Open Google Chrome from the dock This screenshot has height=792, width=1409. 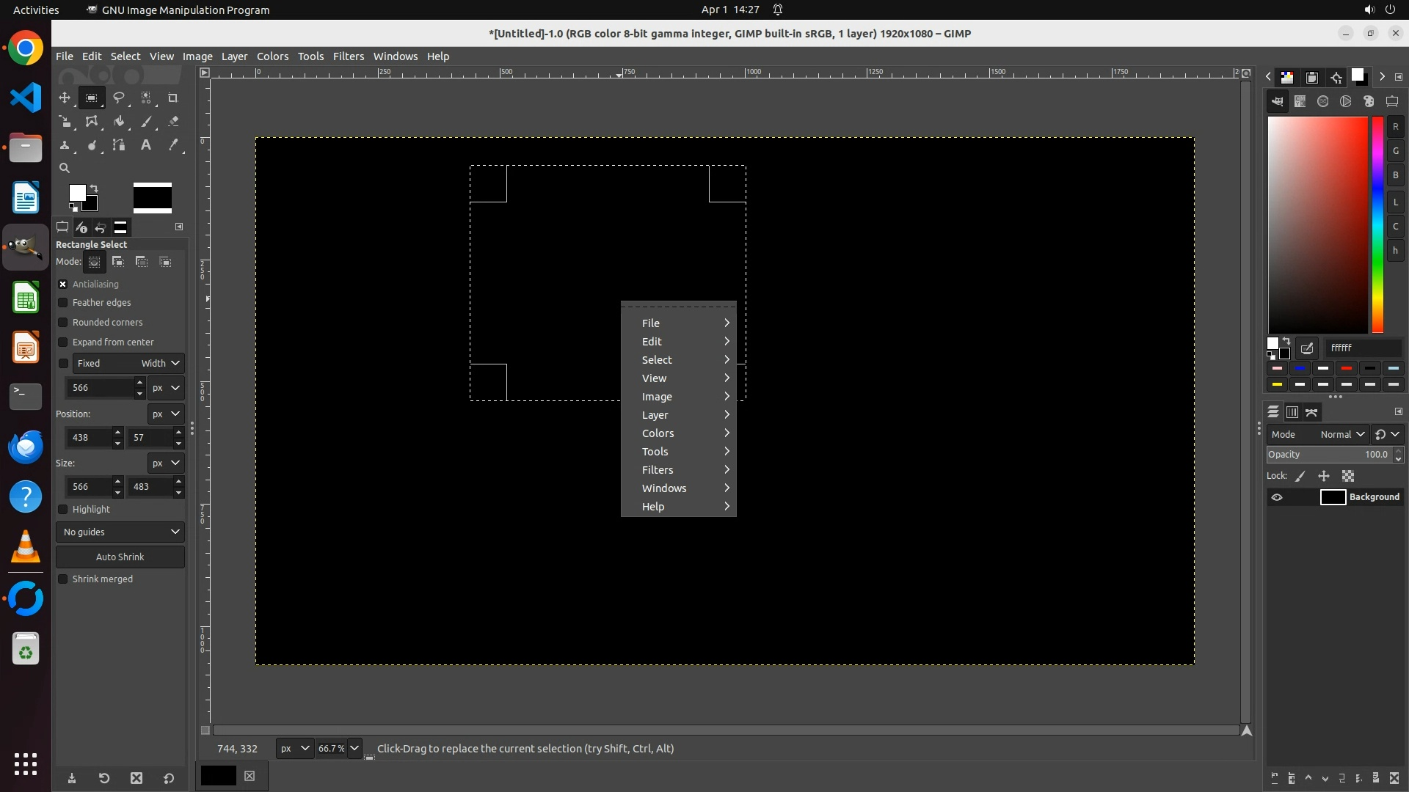[x=26, y=48]
